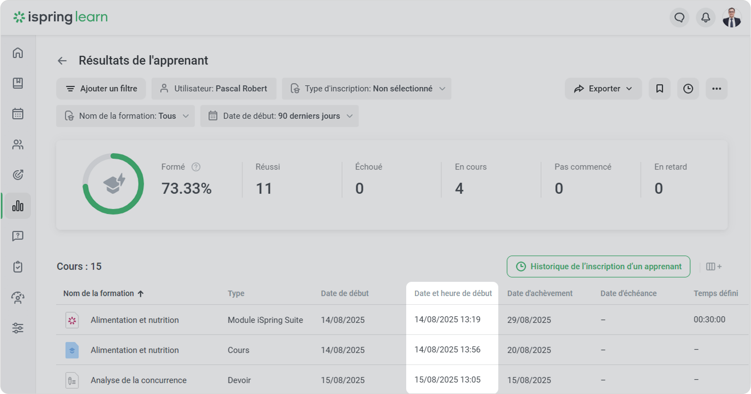Open the Home icon in sidebar

(x=18, y=53)
